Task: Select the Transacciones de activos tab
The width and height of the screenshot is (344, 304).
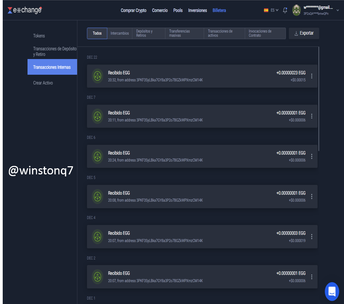Action: [224, 33]
